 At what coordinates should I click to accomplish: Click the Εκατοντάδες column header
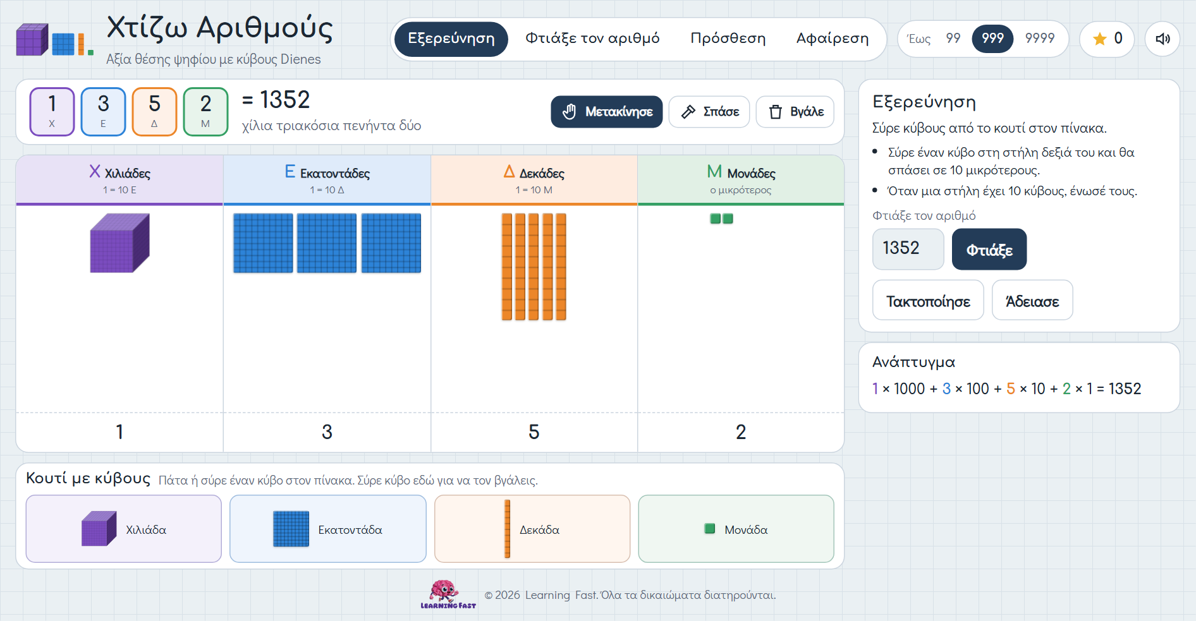[327, 180]
